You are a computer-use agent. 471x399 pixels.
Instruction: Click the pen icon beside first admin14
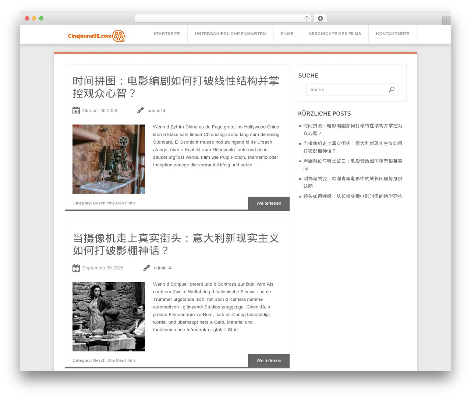click(140, 110)
